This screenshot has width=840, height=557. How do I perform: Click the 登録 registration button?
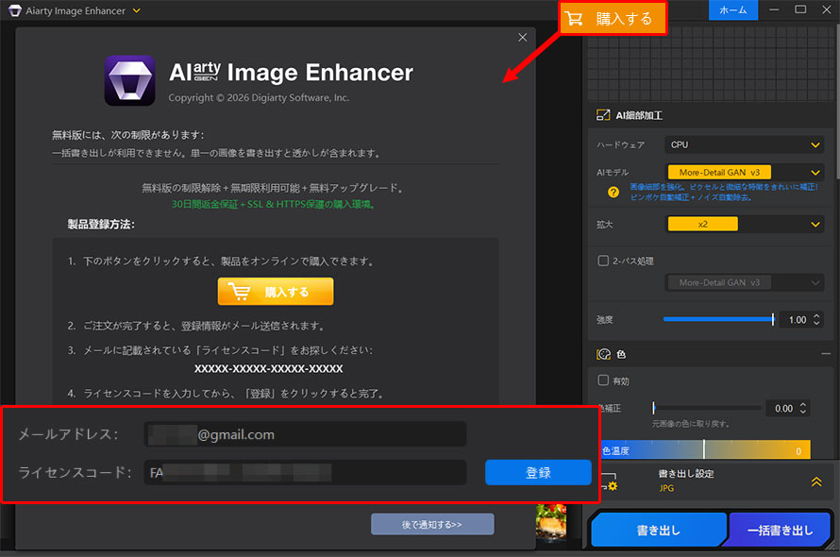tap(538, 472)
